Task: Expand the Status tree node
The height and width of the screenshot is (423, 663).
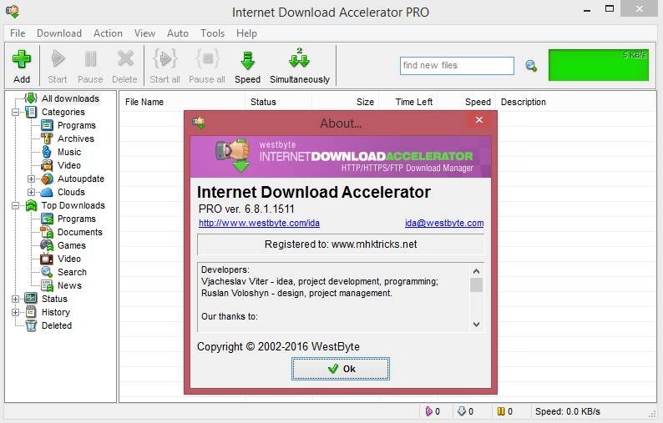Action: coord(16,299)
